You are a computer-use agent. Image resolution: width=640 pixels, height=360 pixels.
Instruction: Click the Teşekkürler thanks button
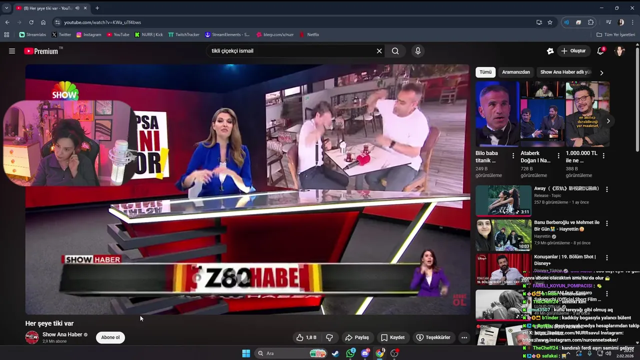coord(433,337)
